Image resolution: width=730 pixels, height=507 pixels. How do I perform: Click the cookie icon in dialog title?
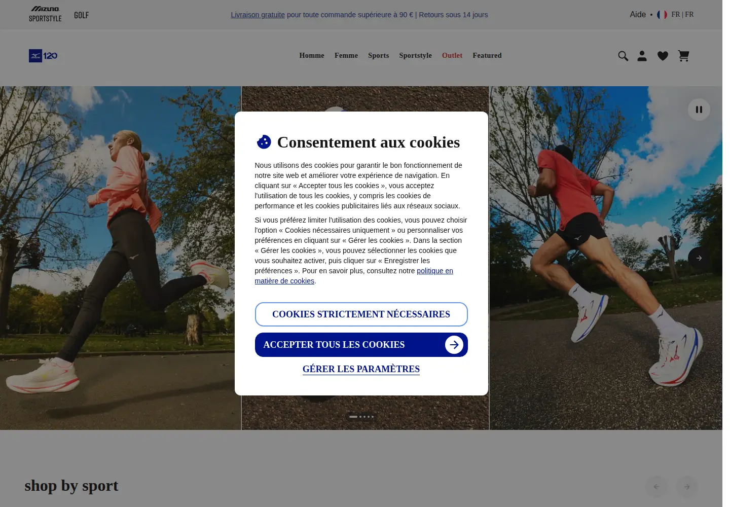tap(264, 142)
